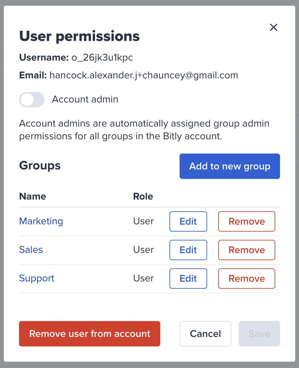Viewport: 299px width, 368px height.
Task: Click the disabled Save button
Action: (x=259, y=334)
